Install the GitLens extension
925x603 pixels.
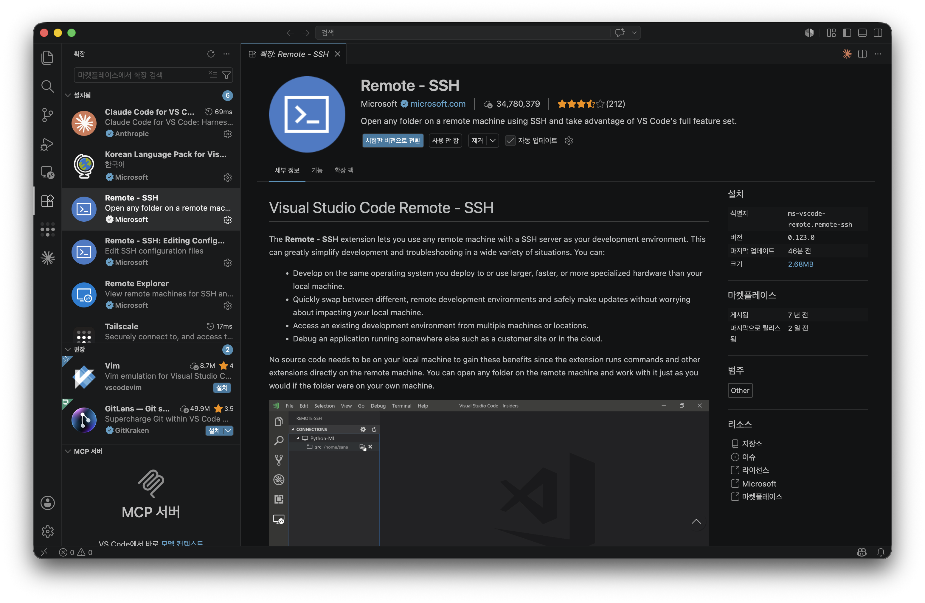(x=214, y=431)
